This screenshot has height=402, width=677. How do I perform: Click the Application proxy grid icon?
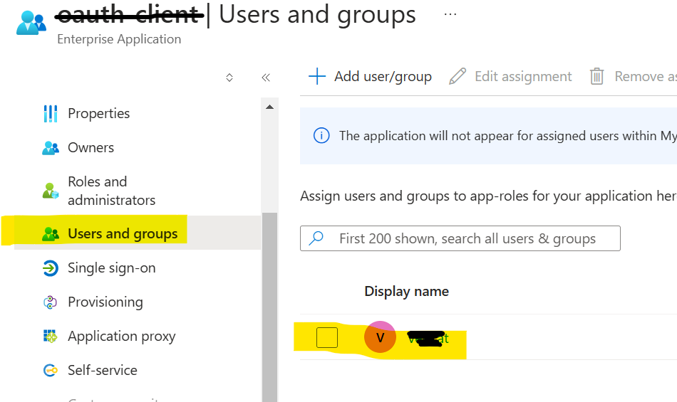51,336
